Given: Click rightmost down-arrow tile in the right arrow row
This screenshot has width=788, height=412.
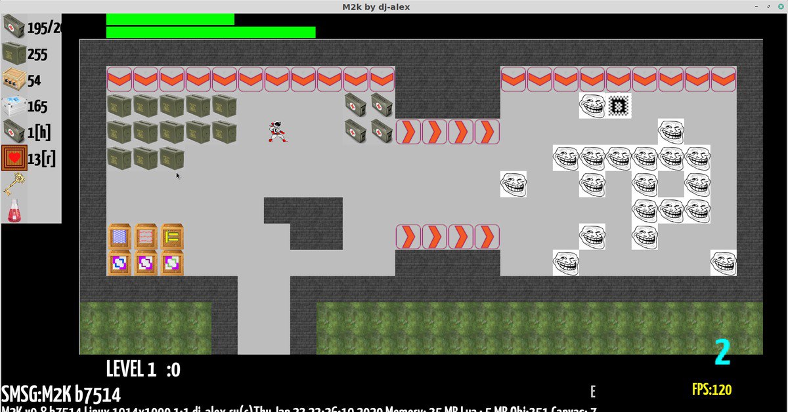Looking at the screenshot, I should click(x=724, y=79).
